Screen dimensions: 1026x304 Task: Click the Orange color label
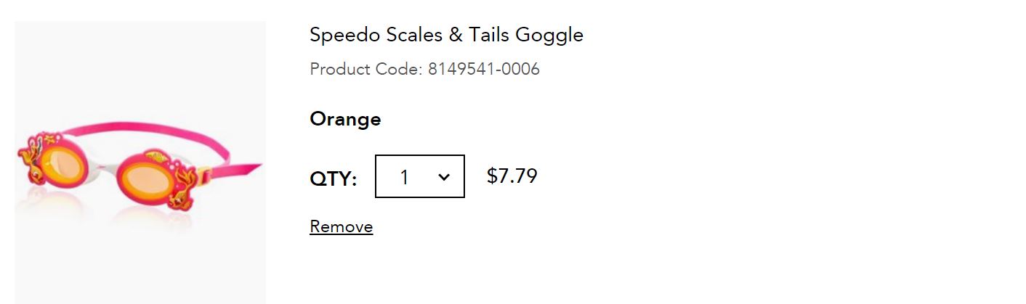click(x=345, y=119)
